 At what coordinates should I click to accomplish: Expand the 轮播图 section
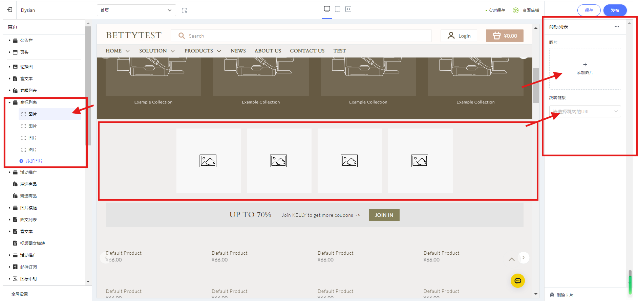tap(9, 67)
